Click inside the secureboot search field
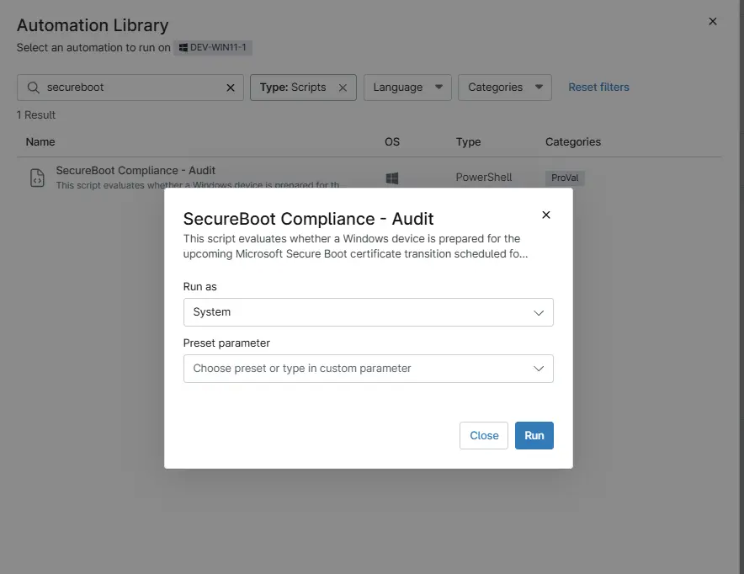This screenshot has height=574, width=744. (135, 88)
